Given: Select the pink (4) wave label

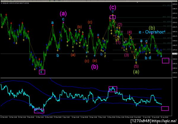Looking at the screenshot, I should (130, 32).
